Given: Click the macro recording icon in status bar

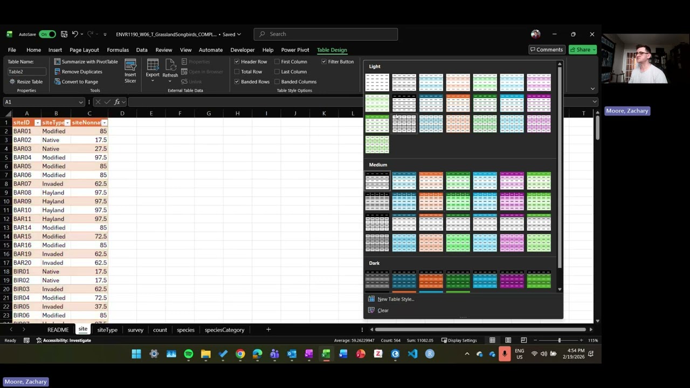Looking at the screenshot, I should pos(25,341).
